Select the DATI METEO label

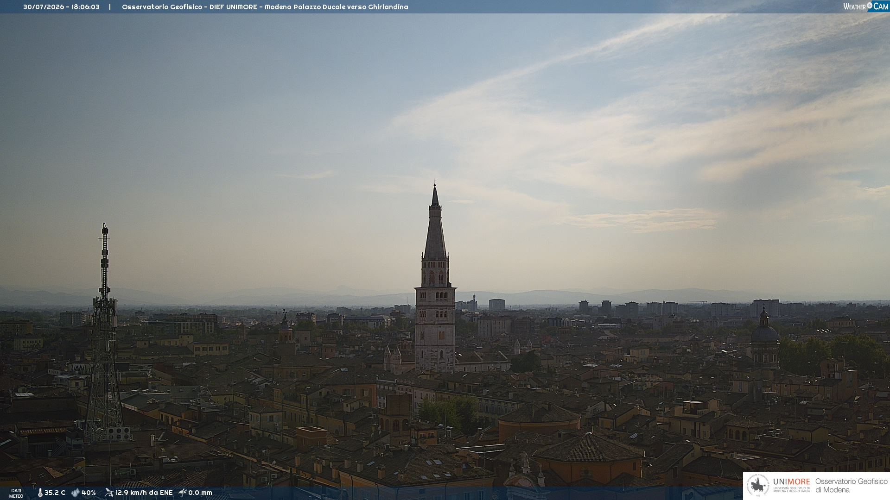(16, 493)
